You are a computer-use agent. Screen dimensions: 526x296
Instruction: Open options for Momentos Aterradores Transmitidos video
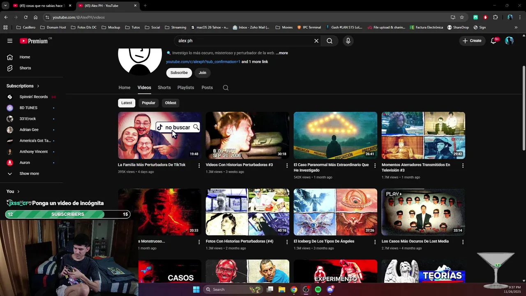click(463, 165)
